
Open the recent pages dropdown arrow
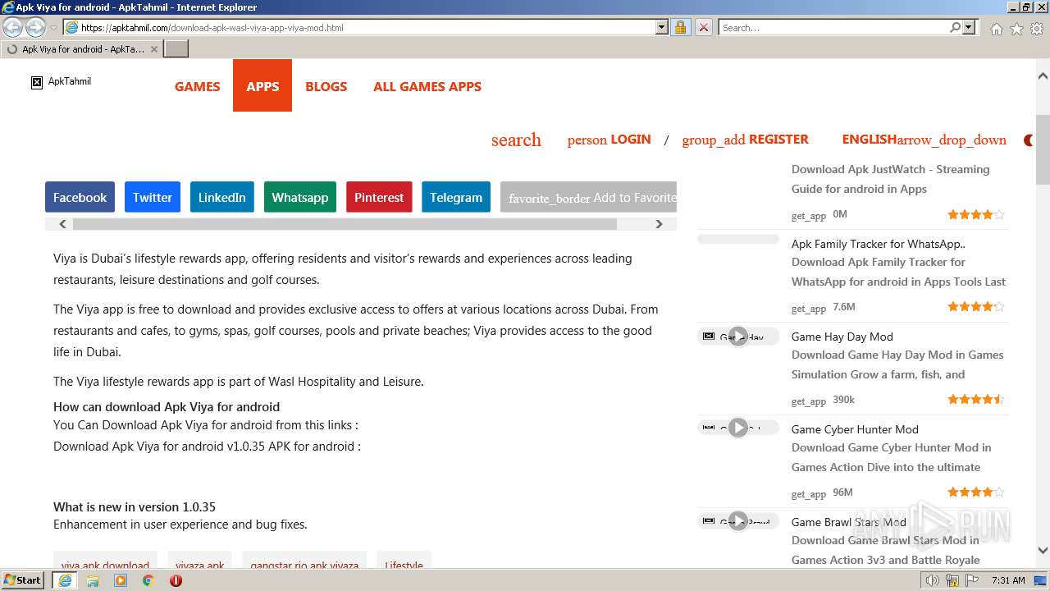pyautogui.click(x=54, y=28)
